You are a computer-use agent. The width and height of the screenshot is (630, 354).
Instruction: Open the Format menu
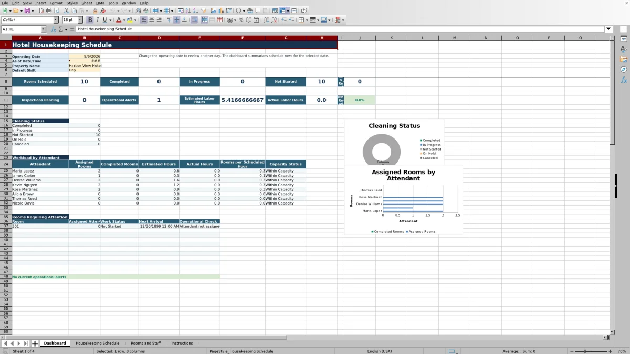pos(56,3)
